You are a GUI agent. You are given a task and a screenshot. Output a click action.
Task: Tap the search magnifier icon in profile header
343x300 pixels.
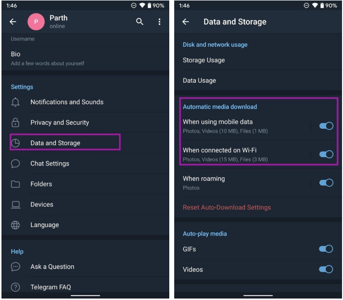click(140, 22)
